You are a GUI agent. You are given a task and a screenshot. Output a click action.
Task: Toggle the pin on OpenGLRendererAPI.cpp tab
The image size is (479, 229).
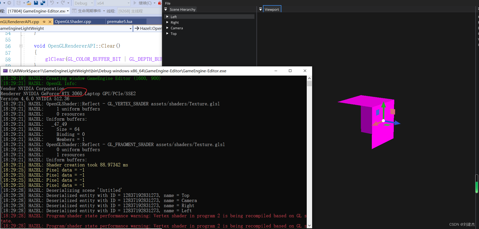coord(44,22)
